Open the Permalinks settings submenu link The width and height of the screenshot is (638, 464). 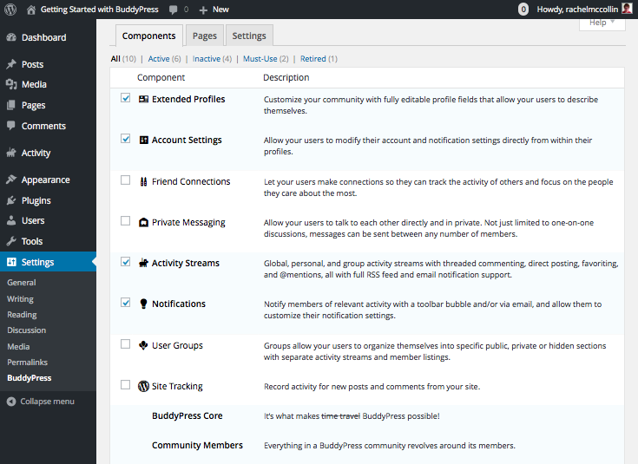(x=27, y=362)
